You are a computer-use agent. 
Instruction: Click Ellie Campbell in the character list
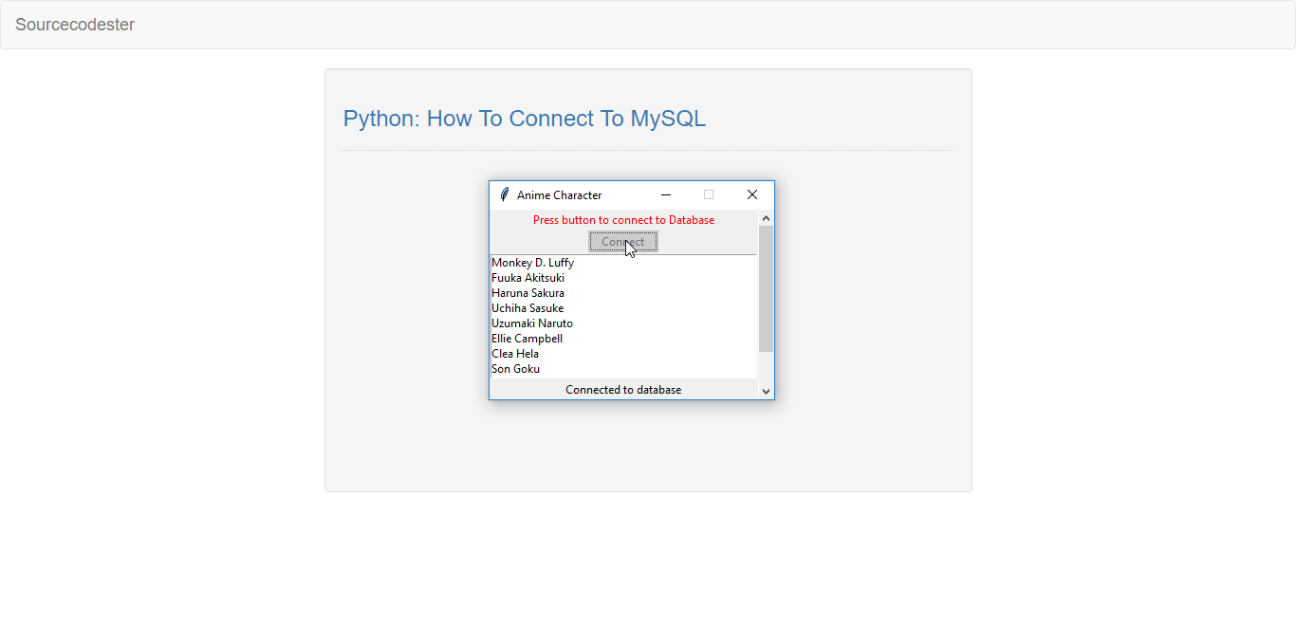[527, 339]
